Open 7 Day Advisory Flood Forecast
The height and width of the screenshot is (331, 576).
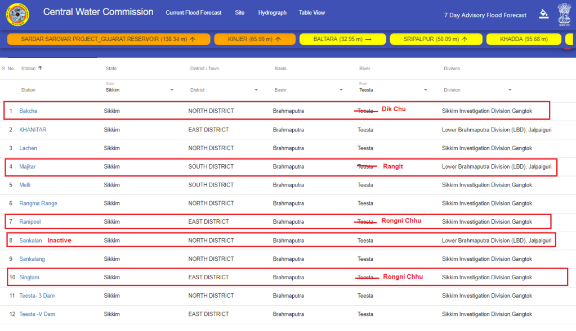pos(485,15)
